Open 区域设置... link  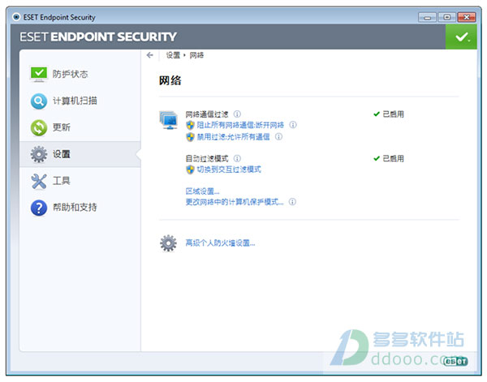(x=202, y=191)
